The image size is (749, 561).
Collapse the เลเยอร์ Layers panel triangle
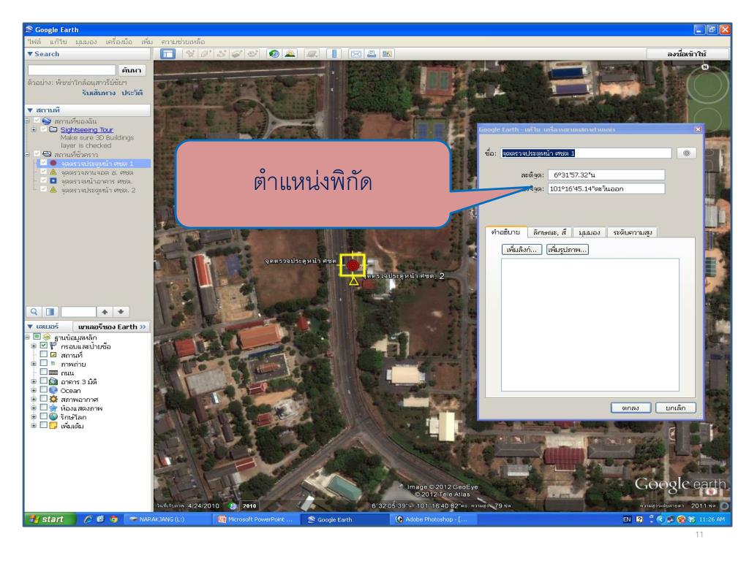point(30,327)
